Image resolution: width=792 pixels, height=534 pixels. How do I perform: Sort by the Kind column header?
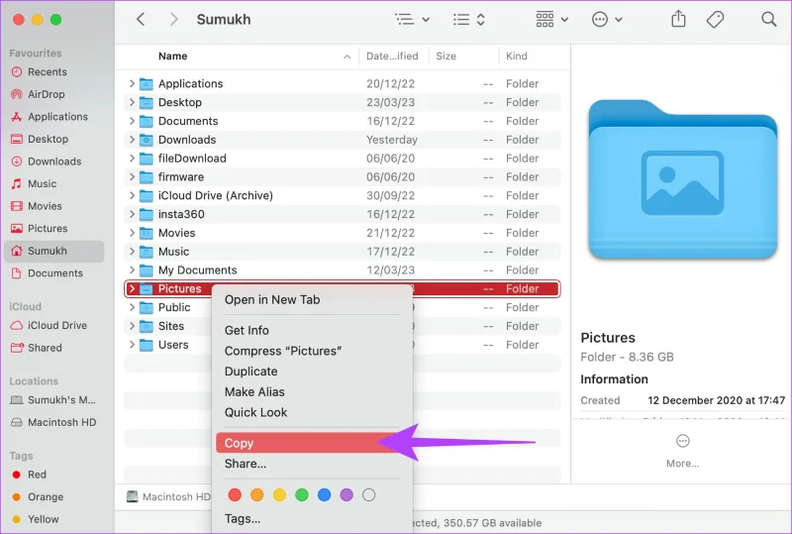(x=533, y=56)
